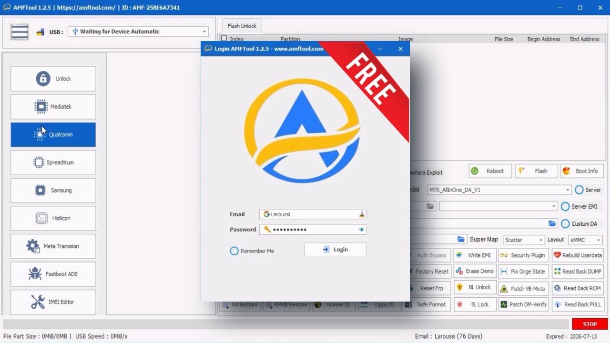Click the Read Back ROM button
Screen dimensions: 610x343
pyautogui.click(x=577, y=288)
